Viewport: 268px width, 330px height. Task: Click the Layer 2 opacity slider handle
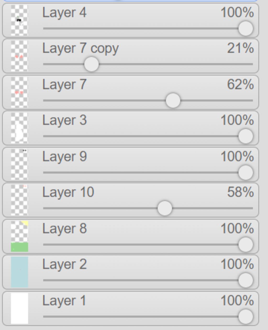tap(246, 280)
